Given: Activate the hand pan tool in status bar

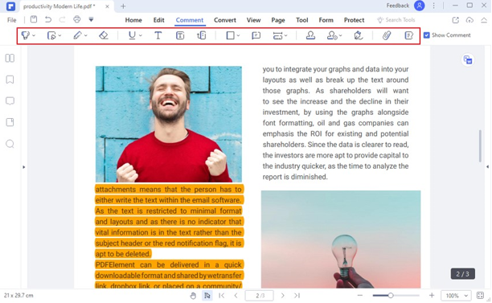Looking at the screenshot, I should (193, 296).
